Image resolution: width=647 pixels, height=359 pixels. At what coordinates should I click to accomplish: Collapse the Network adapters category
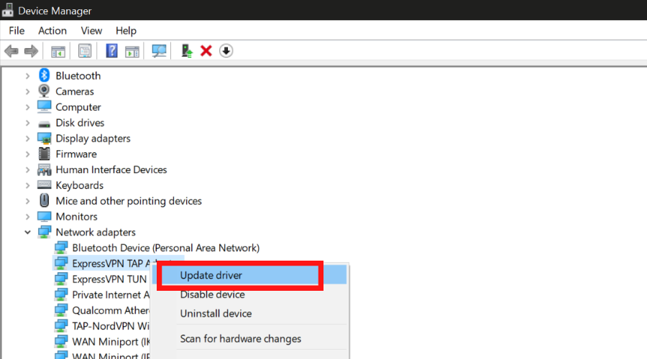(x=28, y=233)
